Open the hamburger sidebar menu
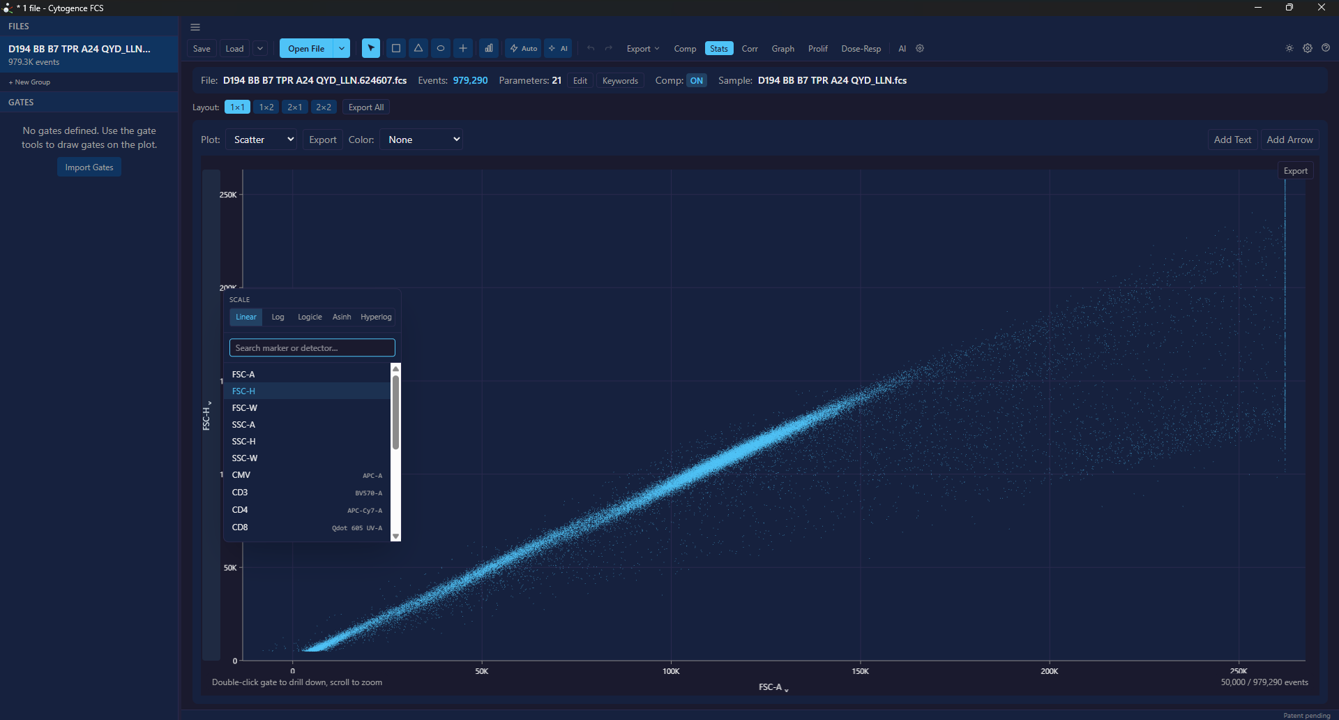 (195, 27)
